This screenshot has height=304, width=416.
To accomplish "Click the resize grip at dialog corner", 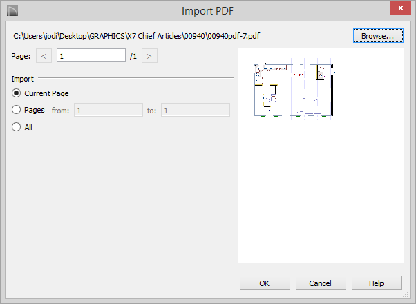I will pyautogui.click(x=406, y=294).
